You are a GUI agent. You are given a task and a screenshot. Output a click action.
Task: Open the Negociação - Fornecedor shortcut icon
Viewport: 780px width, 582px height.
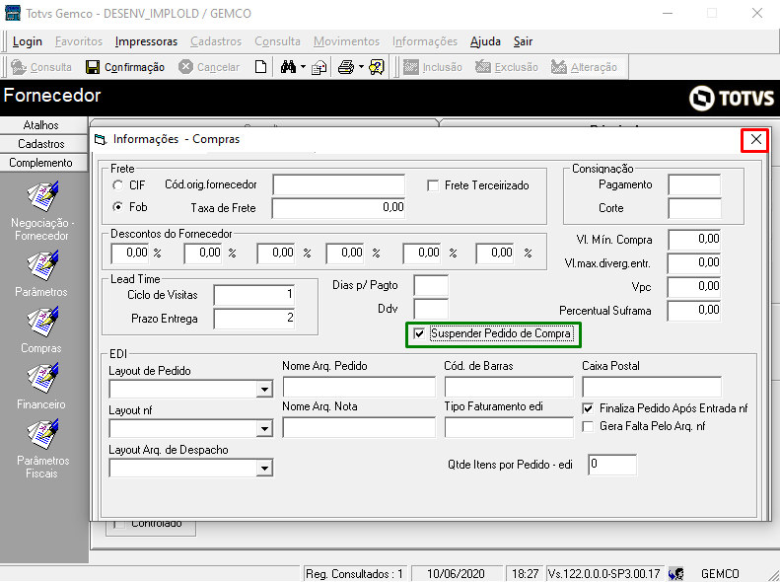coord(42,196)
